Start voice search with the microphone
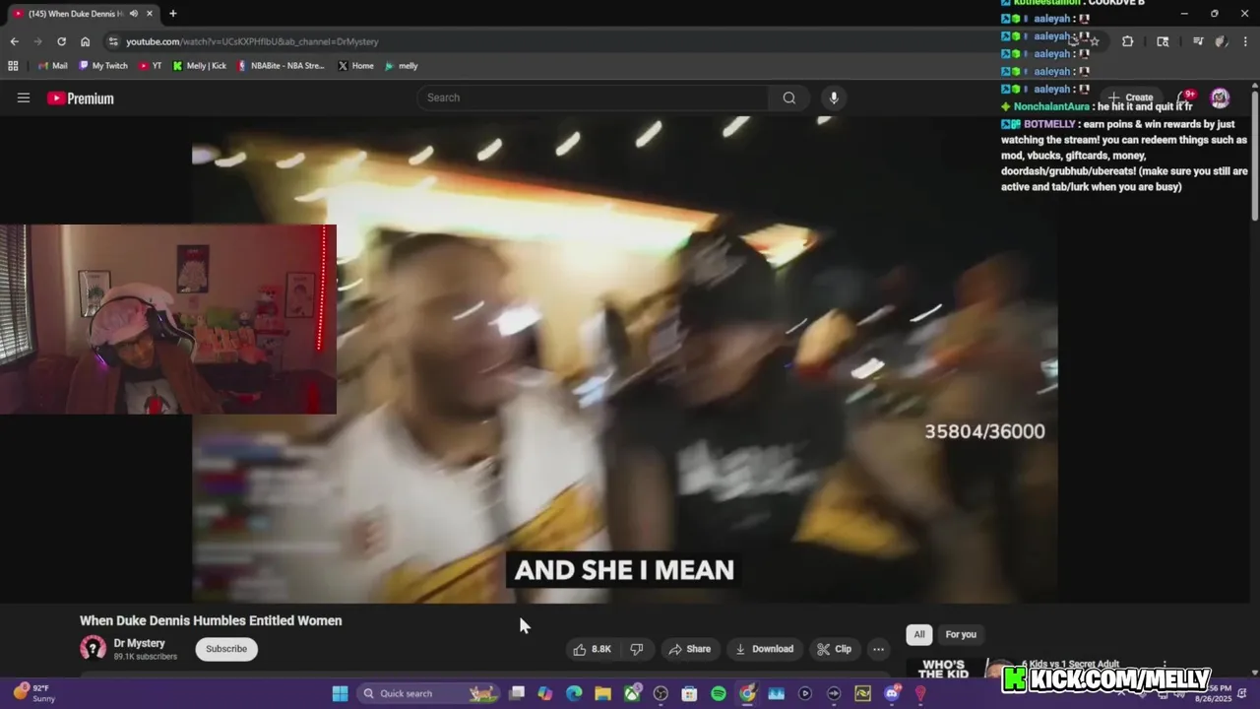The height and width of the screenshot is (709, 1260). pyautogui.click(x=834, y=97)
